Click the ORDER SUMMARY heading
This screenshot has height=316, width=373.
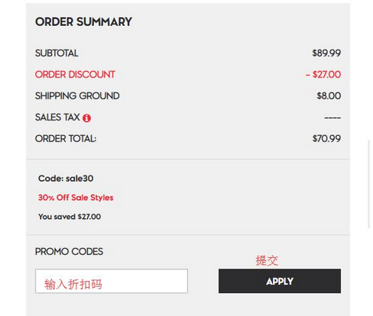tap(83, 21)
